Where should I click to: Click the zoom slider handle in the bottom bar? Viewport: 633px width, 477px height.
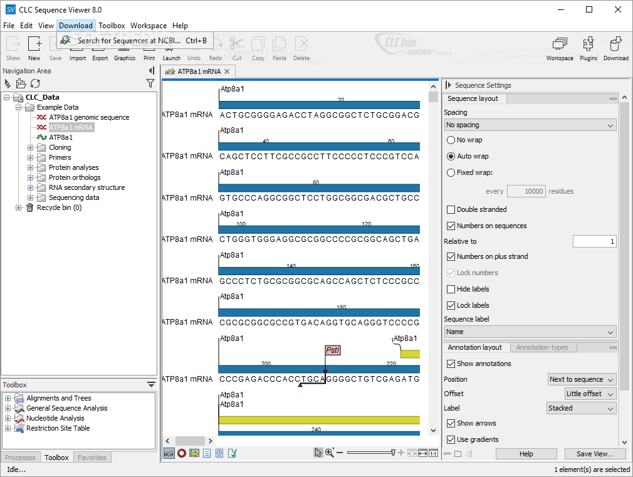[393, 453]
